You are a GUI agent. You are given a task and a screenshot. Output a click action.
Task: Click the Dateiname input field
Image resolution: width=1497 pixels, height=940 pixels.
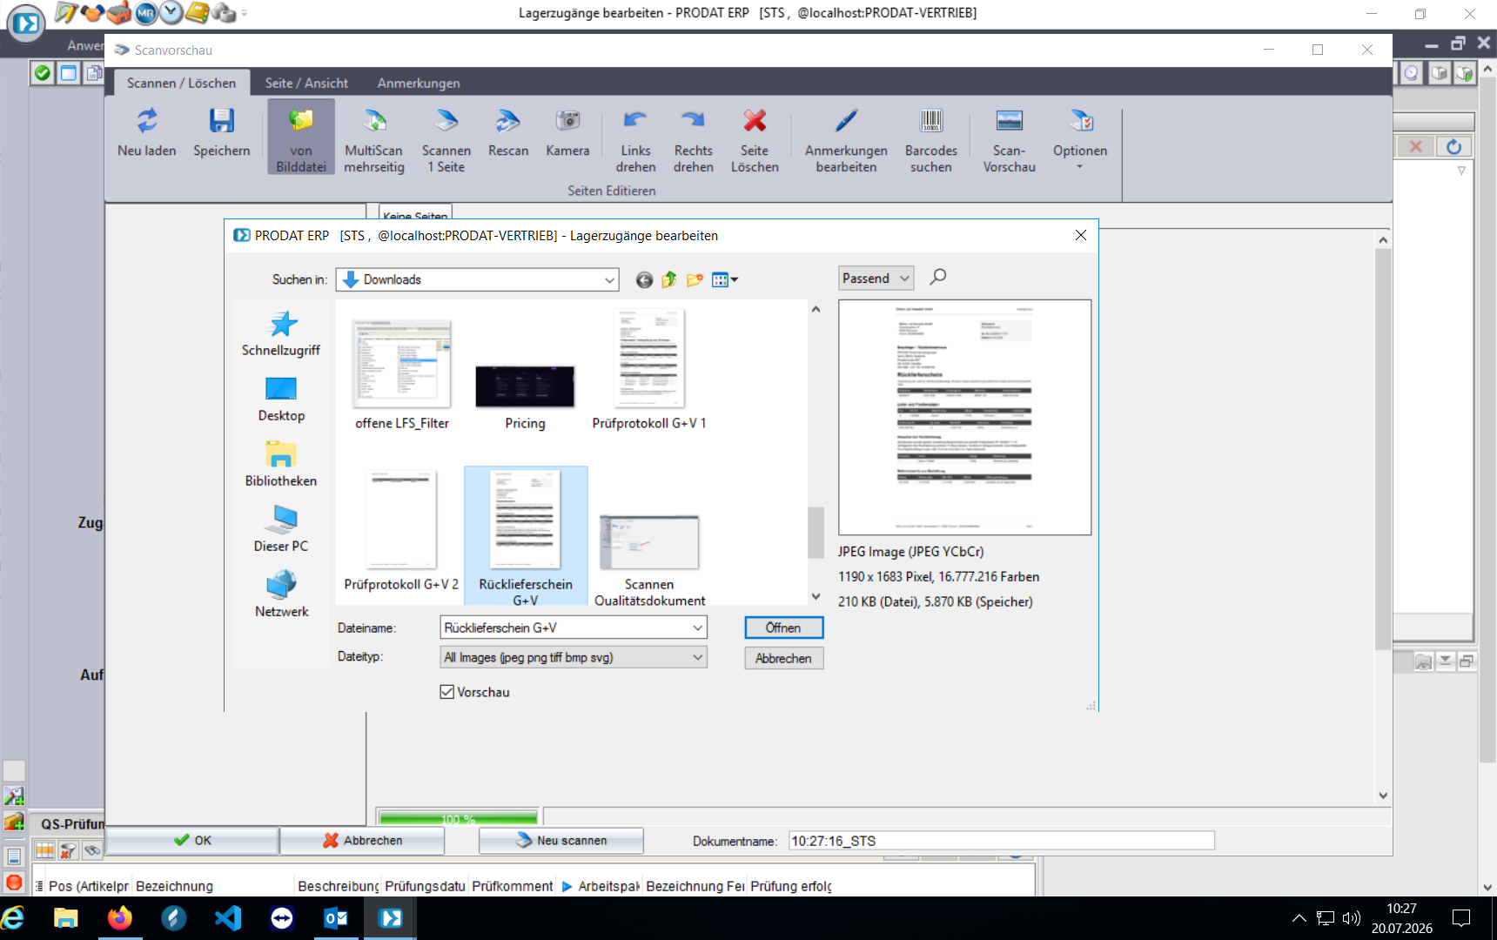(x=566, y=628)
